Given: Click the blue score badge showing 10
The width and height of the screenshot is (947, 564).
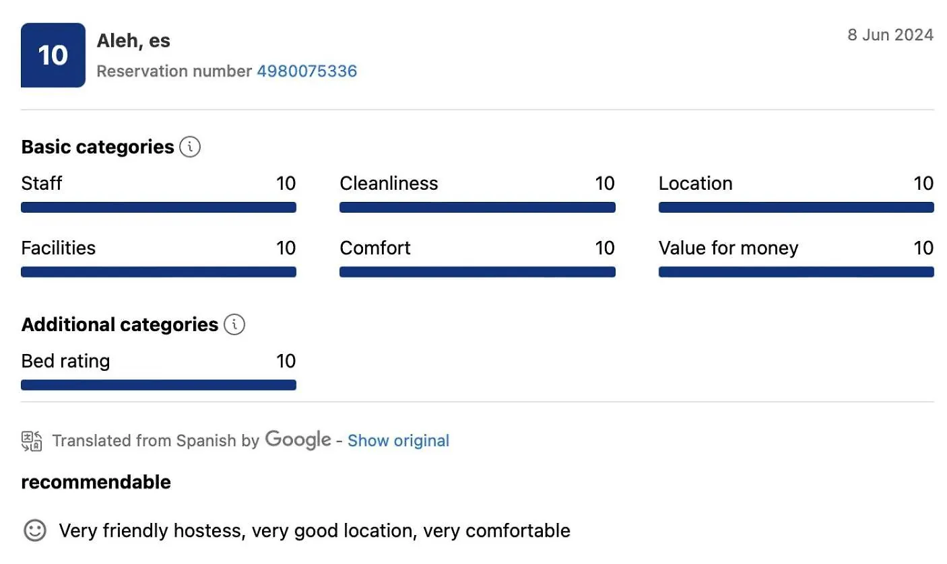Looking at the screenshot, I should click(x=53, y=55).
